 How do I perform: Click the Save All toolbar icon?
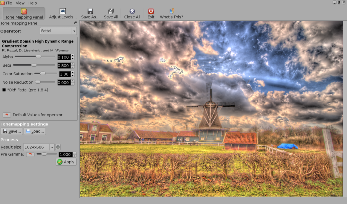[111, 13]
